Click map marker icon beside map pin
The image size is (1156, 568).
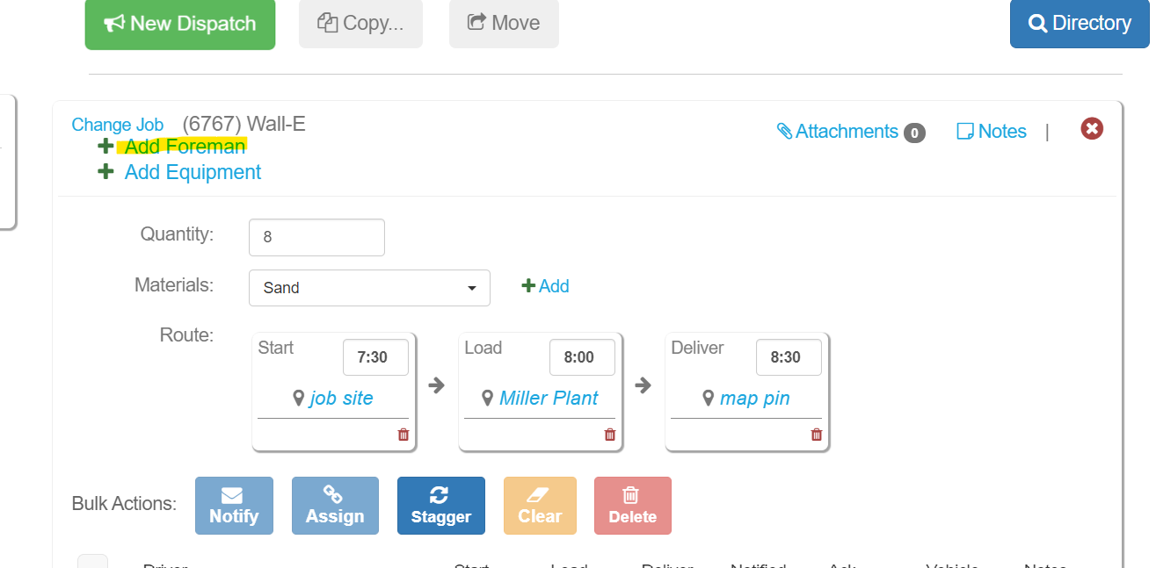tap(708, 399)
